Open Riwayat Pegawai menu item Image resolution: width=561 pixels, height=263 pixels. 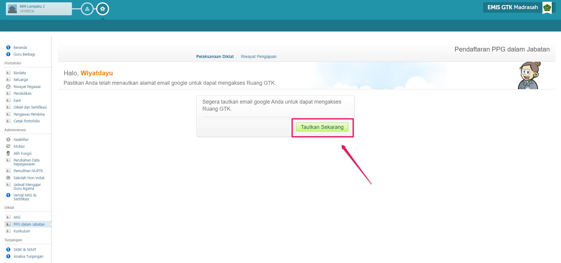(x=27, y=86)
